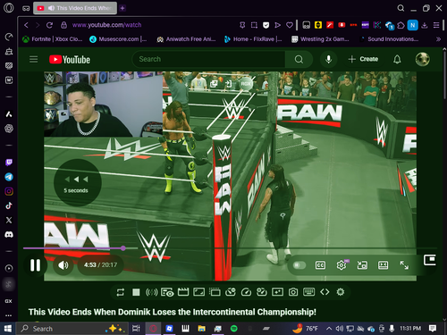The image size is (447, 335).
Task: Open Opera main menu logo
Action: coord(8,8)
